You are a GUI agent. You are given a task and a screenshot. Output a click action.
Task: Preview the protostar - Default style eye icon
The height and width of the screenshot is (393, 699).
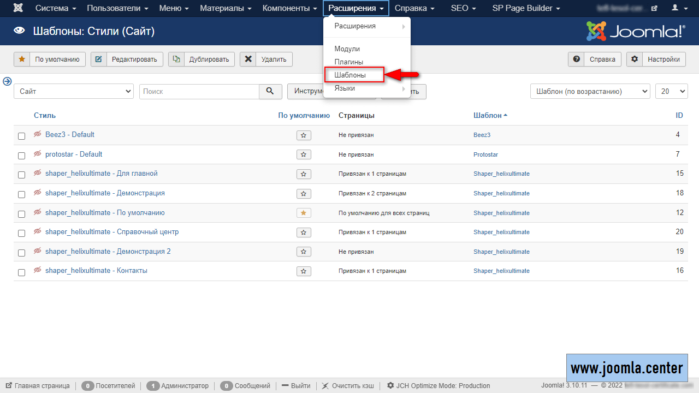(38, 154)
